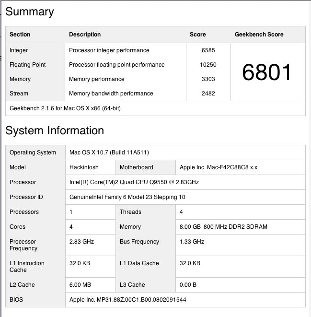This screenshot has height=317, width=311.
Task: Click the L2 Cache label
Action: point(22,285)
